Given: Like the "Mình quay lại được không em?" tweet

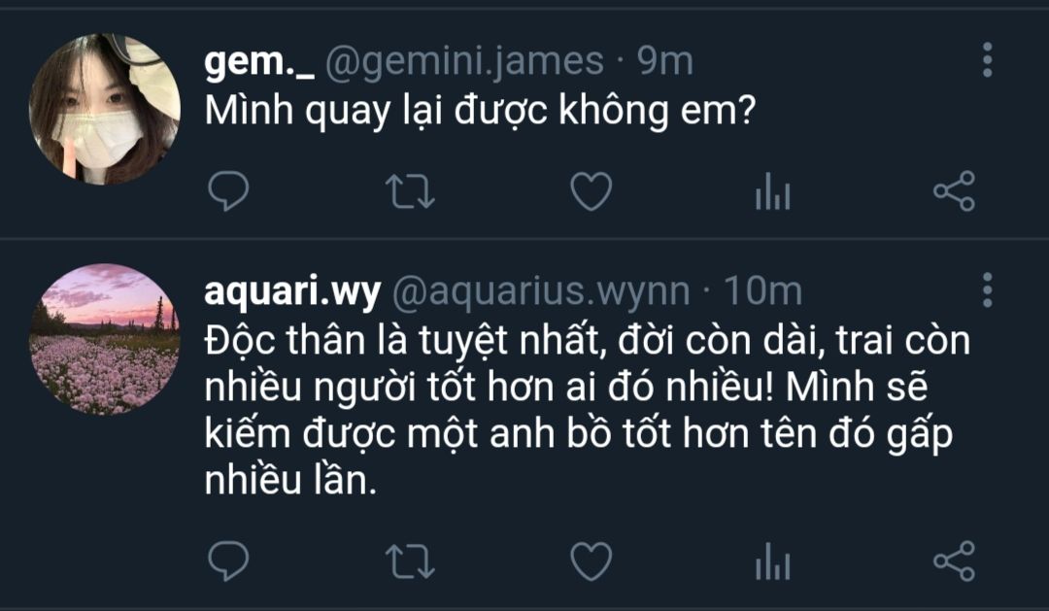Looking at the screenshot, I should point(592,190).
